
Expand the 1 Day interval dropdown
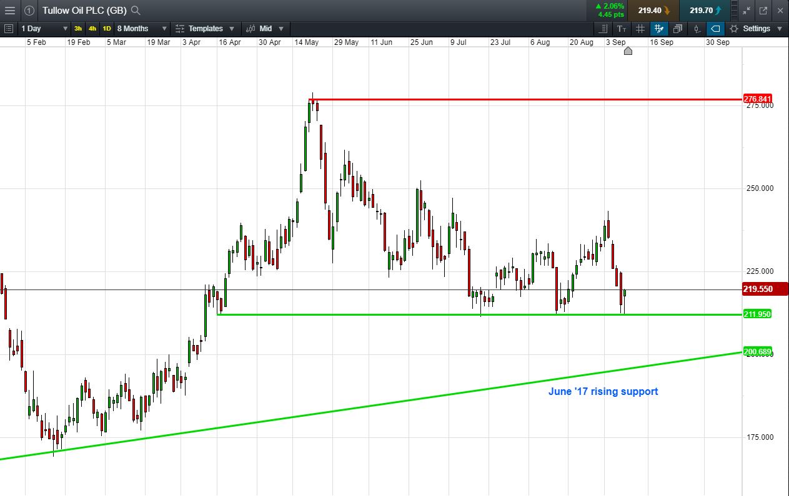point(44,29)
